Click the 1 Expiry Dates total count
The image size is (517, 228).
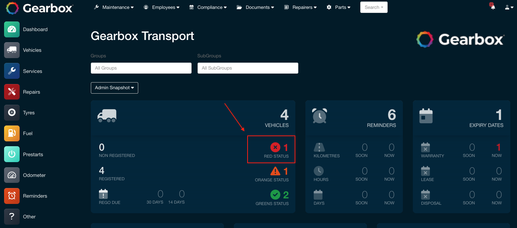pos(499,115)
